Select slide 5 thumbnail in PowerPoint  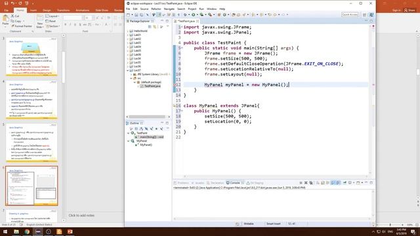pyautogui.click(x=31, y=143)
